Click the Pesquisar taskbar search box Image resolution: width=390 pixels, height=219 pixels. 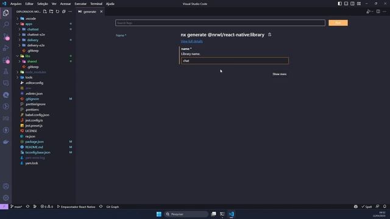[186, 214]
